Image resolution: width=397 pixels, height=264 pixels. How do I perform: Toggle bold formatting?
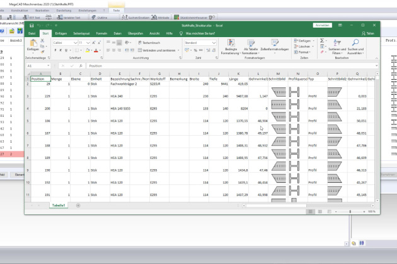[x=55, y=50]
